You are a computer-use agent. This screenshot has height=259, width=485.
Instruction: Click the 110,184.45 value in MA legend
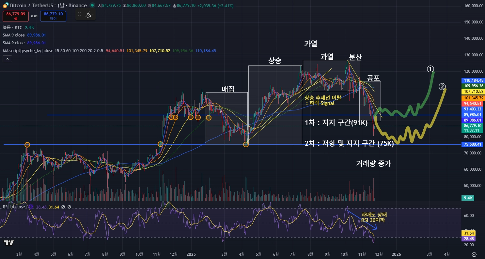(x=205, y=50)
